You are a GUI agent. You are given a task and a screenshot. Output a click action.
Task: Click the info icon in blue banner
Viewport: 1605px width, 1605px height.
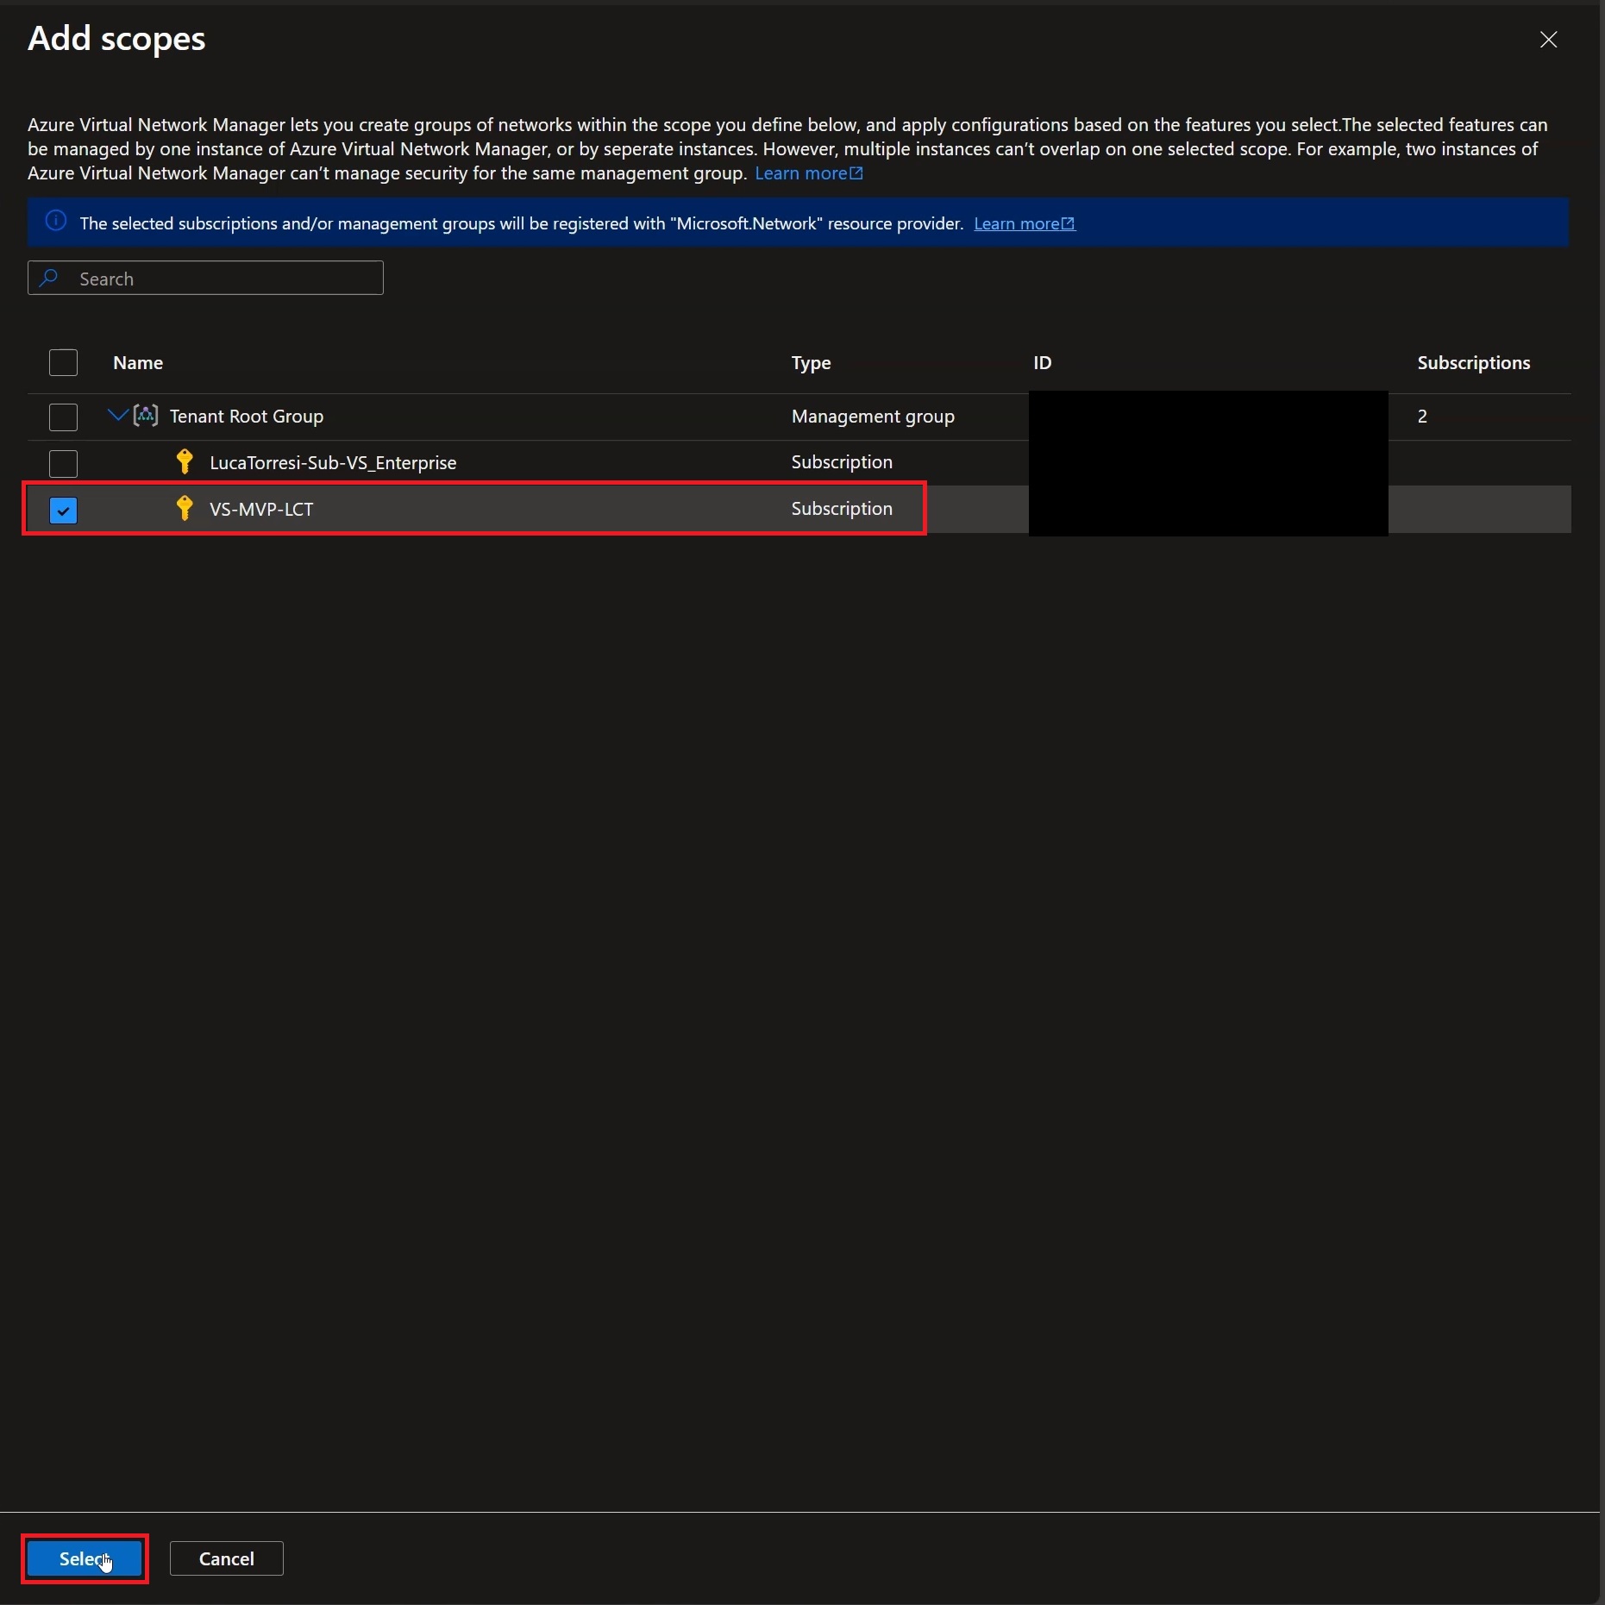tap(56, 222)
